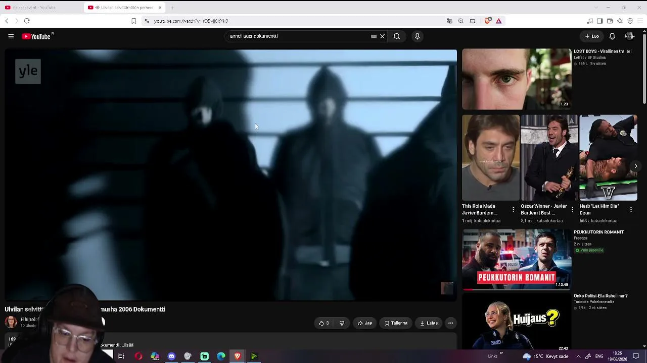The width and height of the screenshot is (647, 363).
Task: Open more video actions (three dots)
Action: [451, 323]
